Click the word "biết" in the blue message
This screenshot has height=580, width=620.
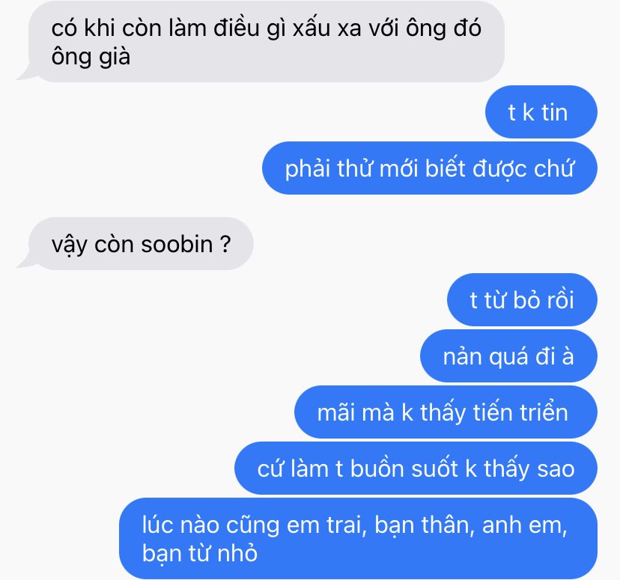coord(446,168)
